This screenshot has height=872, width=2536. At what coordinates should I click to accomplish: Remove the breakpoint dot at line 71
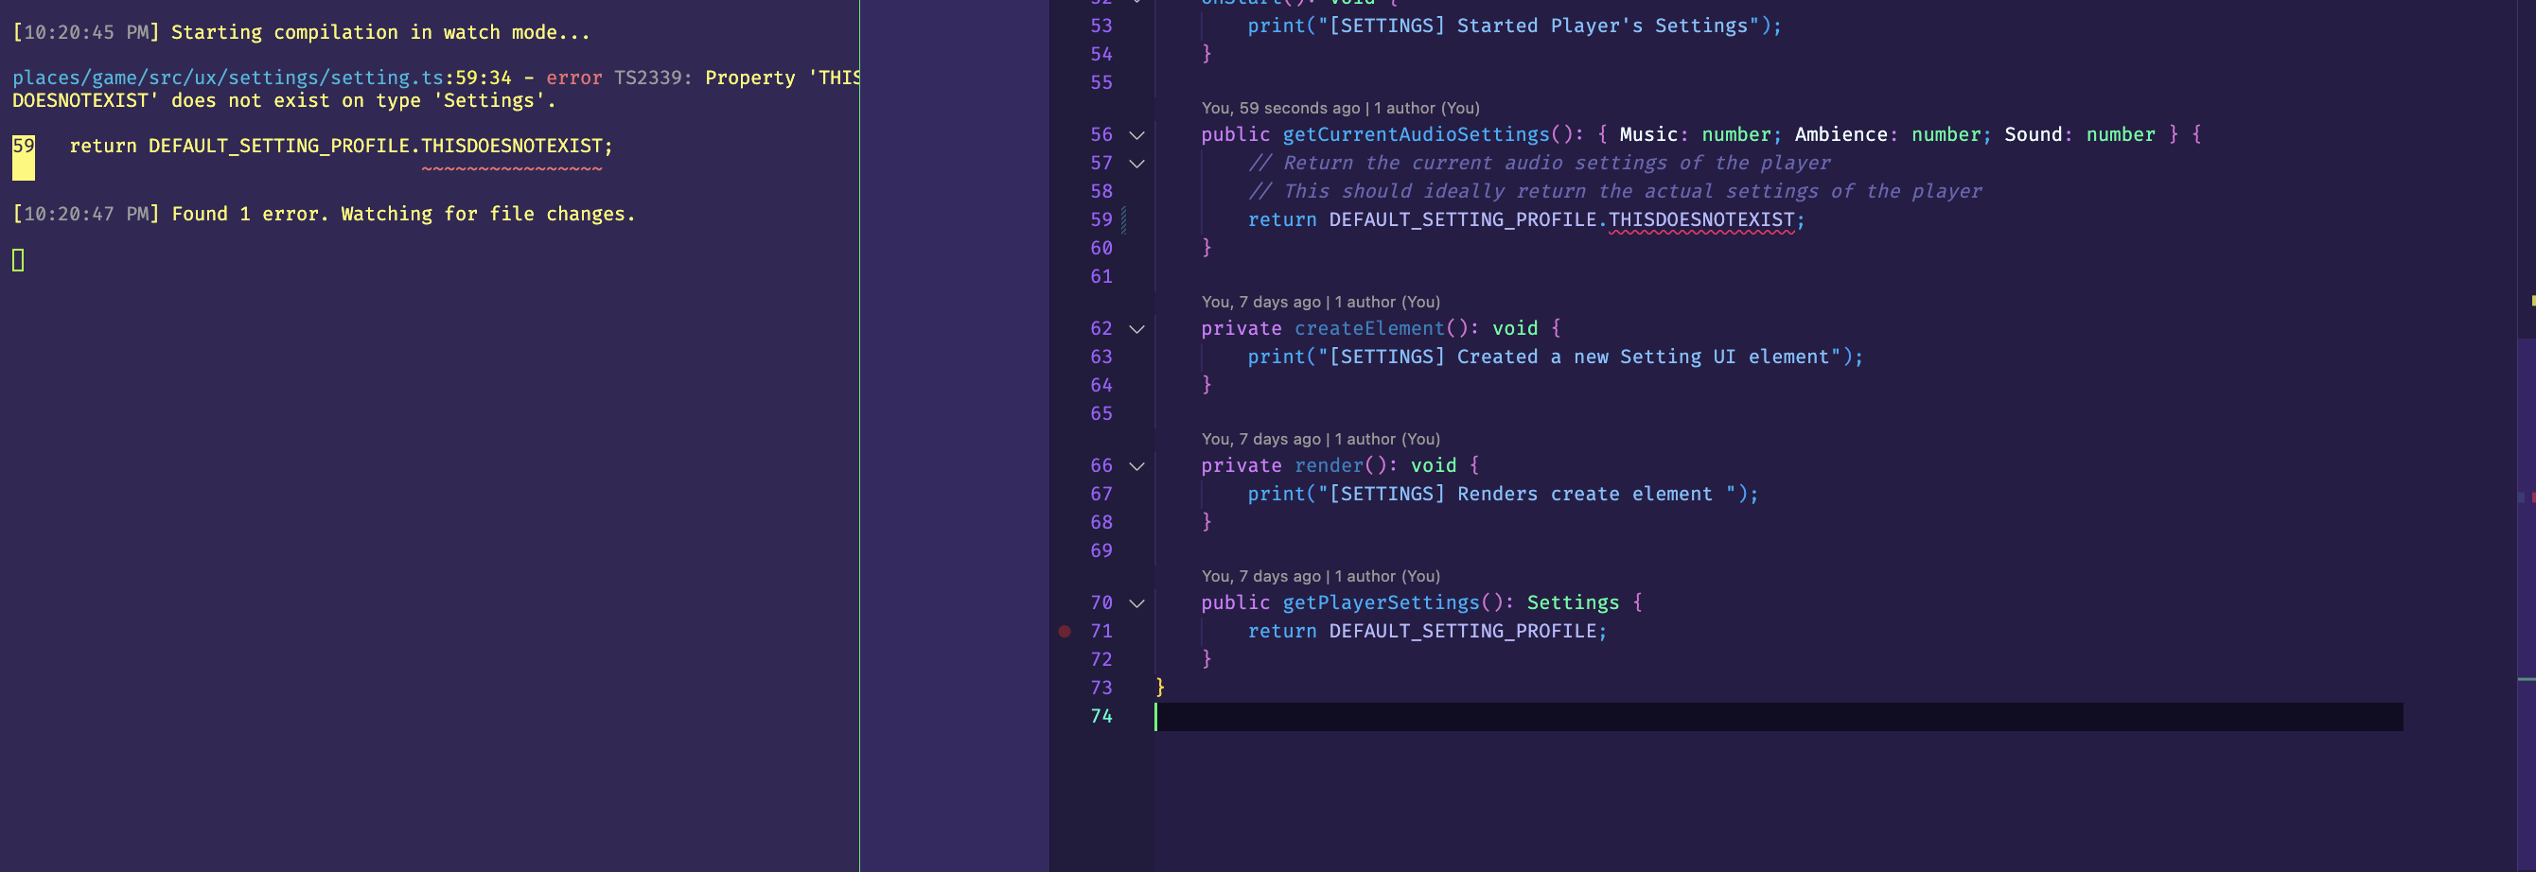(1065, 632)
